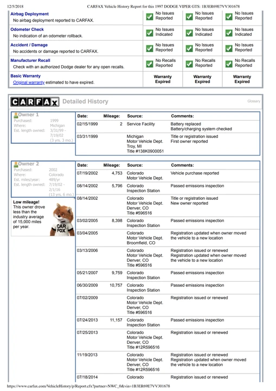
Task: Select the 'Battery replaced' comment
Action: pos(185,124)
